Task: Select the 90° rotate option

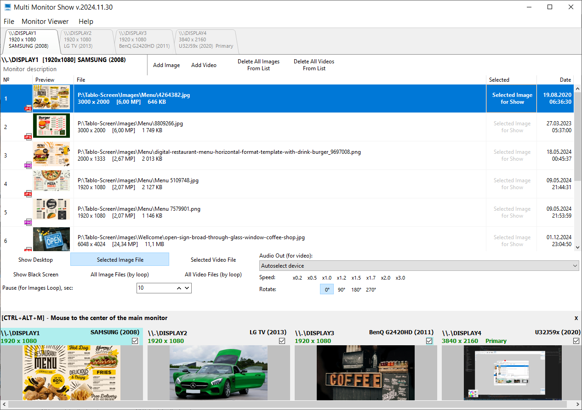Action: [342, 290]
